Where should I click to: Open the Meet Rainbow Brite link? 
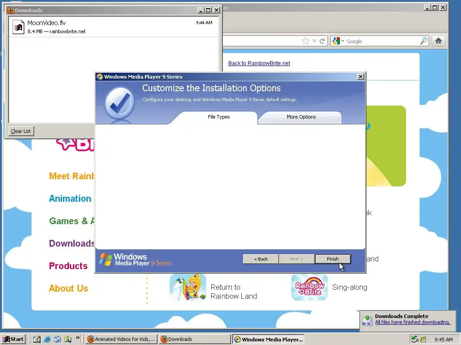72,176
